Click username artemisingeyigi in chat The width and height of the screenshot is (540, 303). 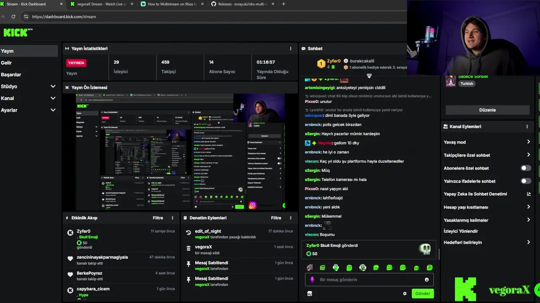coord(320,88)
